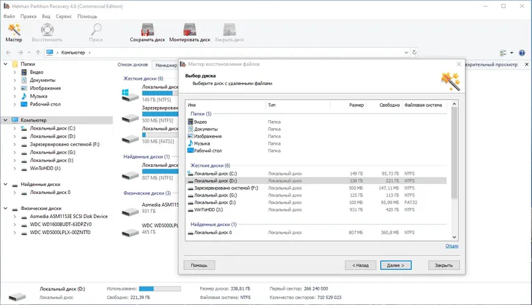532x305 pixels.
Task: Expand WinToHDD (J:) in tree
Action: tap(15, 168)
